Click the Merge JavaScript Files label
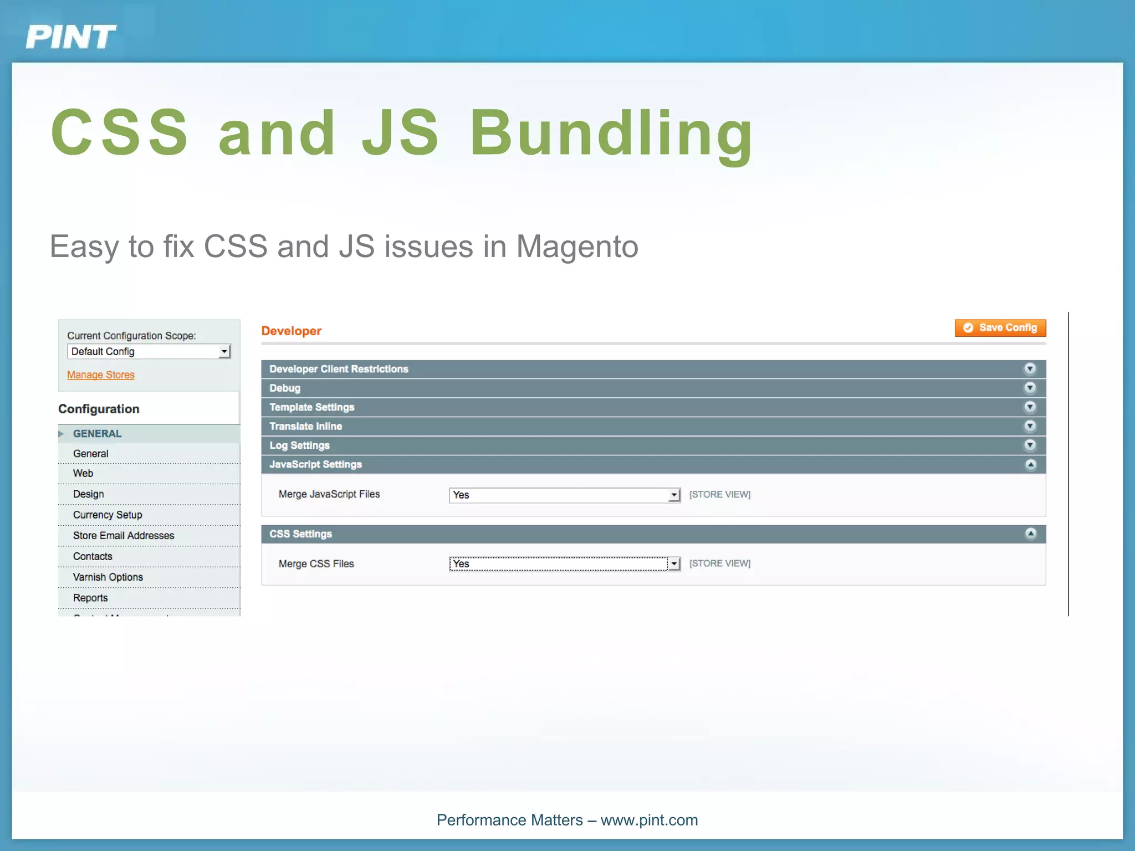 click(x=329, y=494)
